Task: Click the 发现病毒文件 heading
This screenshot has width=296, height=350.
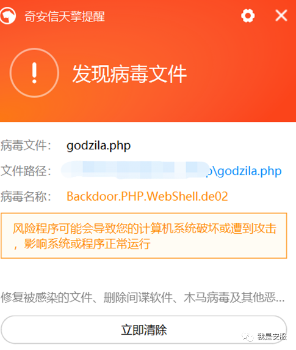Action: pyautogui.click(x=129, y=74)
